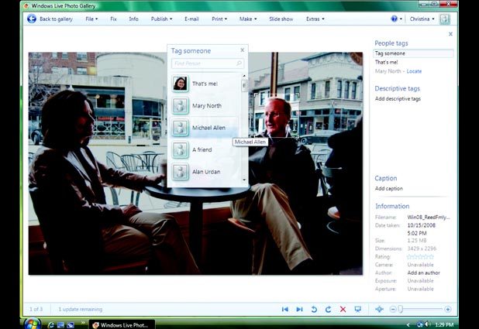This screenshot has width=479, height=329.
Task: Click the Find Person search field
Action: pyautogui.click(x=203, y=63)
